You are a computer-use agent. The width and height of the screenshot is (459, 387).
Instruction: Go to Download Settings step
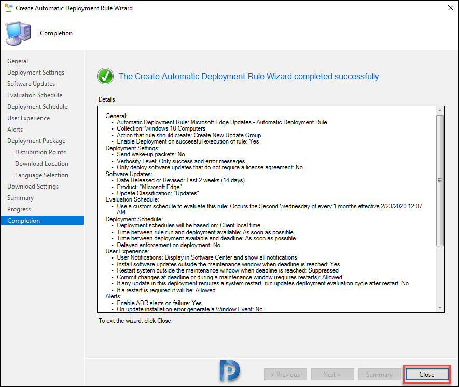(33, 187)
